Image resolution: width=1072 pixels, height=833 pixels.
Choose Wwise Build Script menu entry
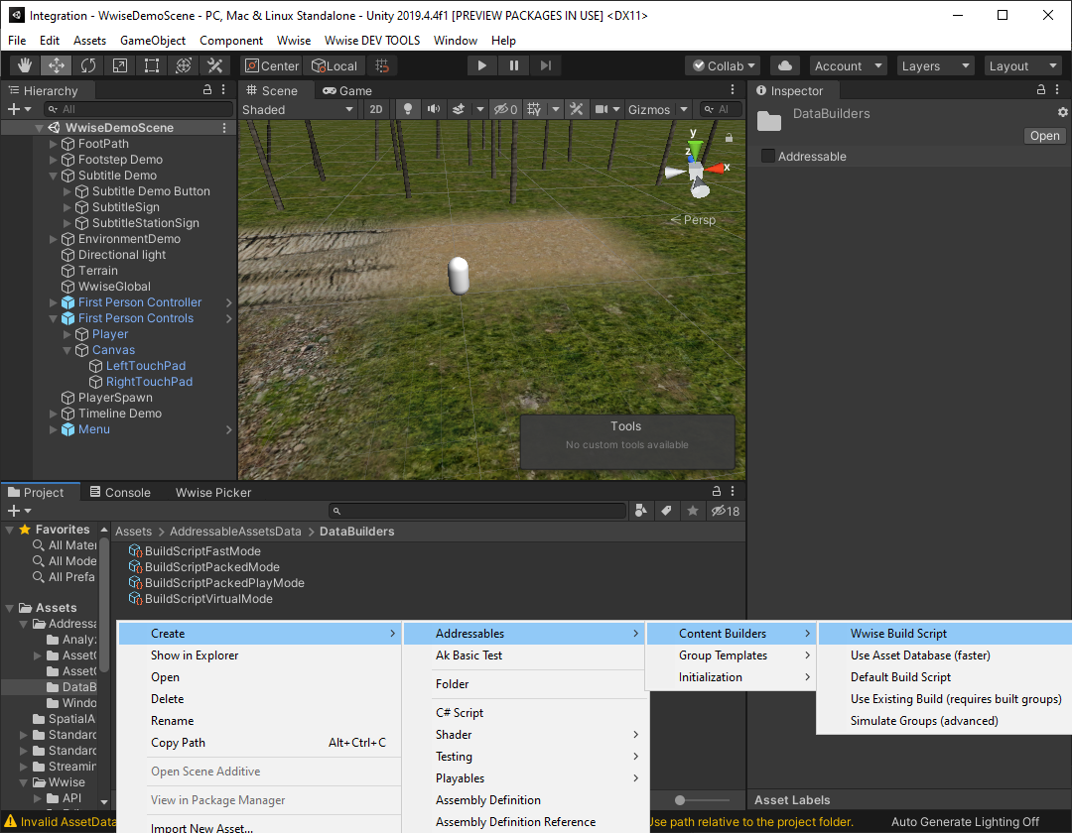point(898,634)
